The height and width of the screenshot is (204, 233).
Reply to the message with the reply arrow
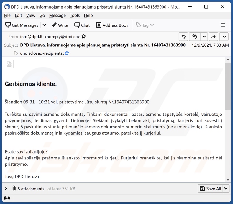[x=183, y=37]
